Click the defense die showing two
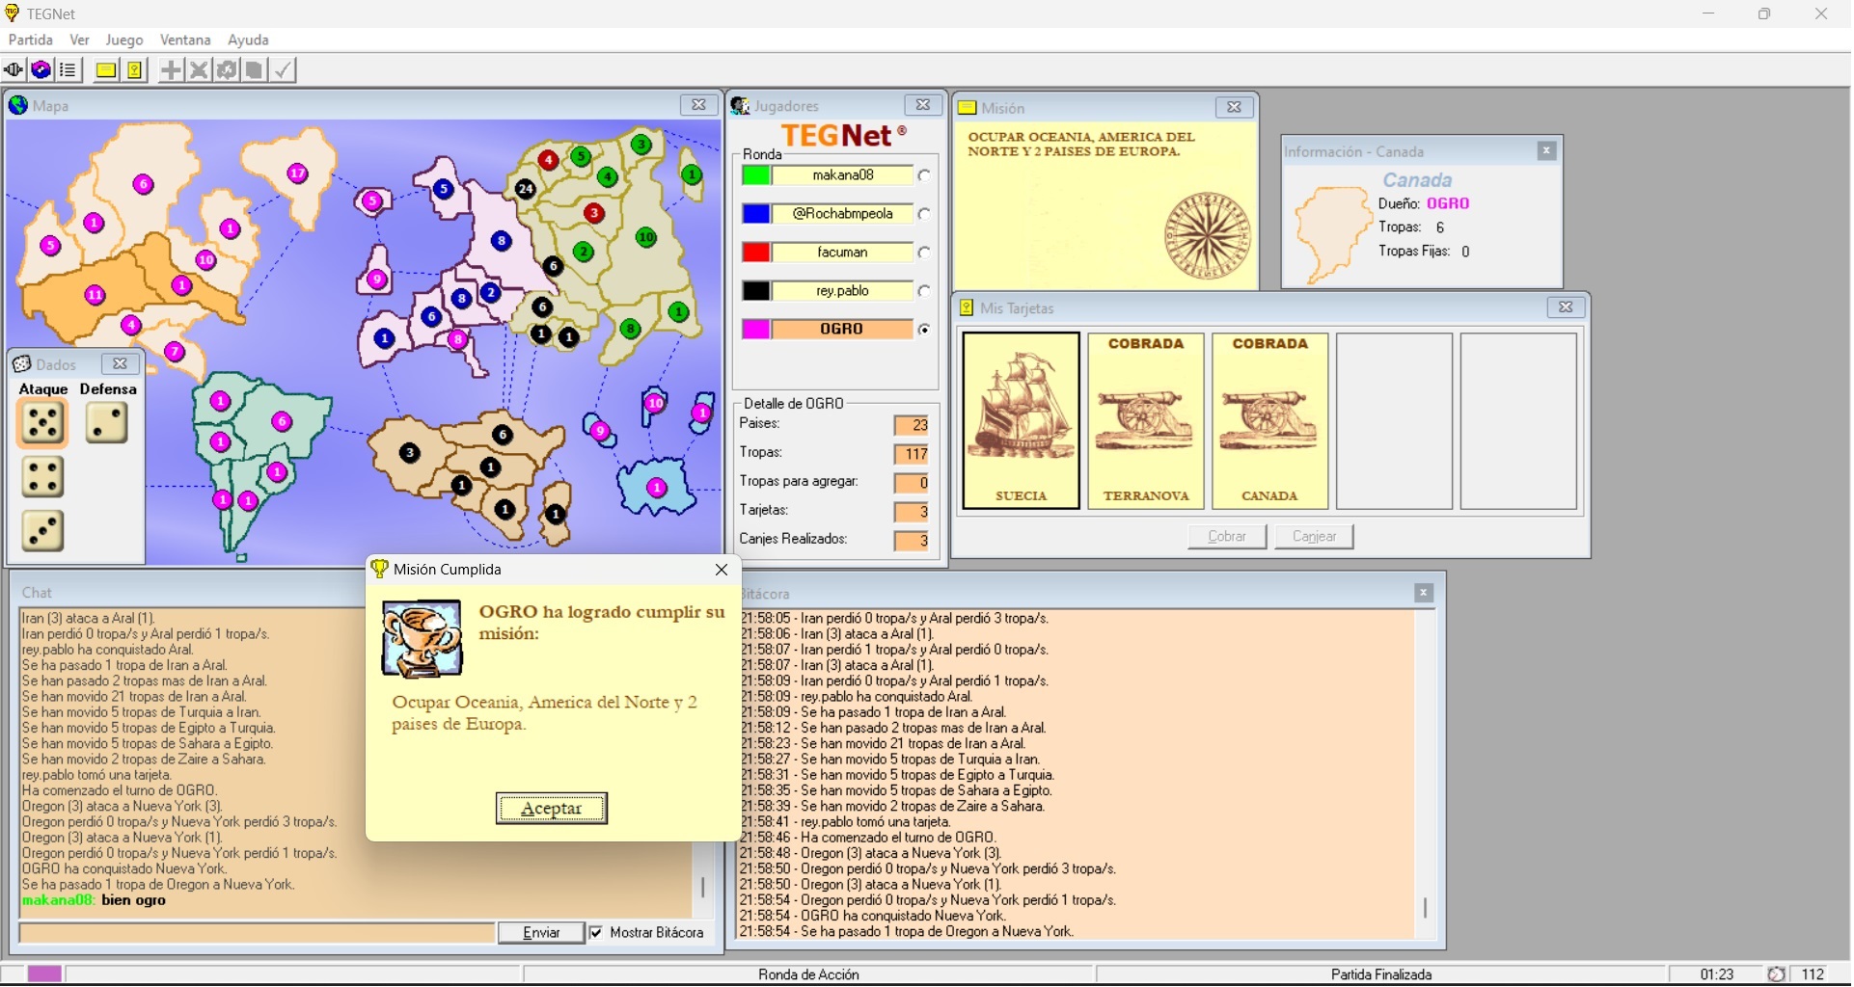The width and height of the screenshot is (1854, 987). click(x=106, y=422)
